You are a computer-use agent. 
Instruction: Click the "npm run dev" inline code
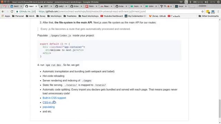[x=53, y=65]
